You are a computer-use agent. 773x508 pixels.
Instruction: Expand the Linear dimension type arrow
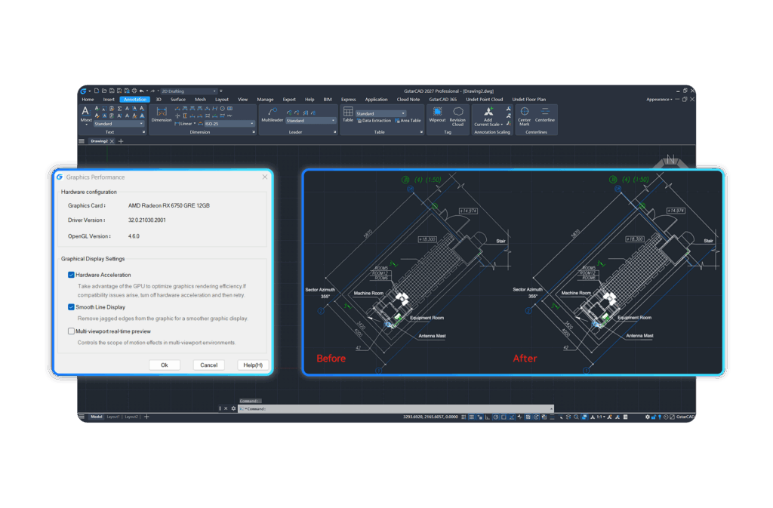pos(195,124)
